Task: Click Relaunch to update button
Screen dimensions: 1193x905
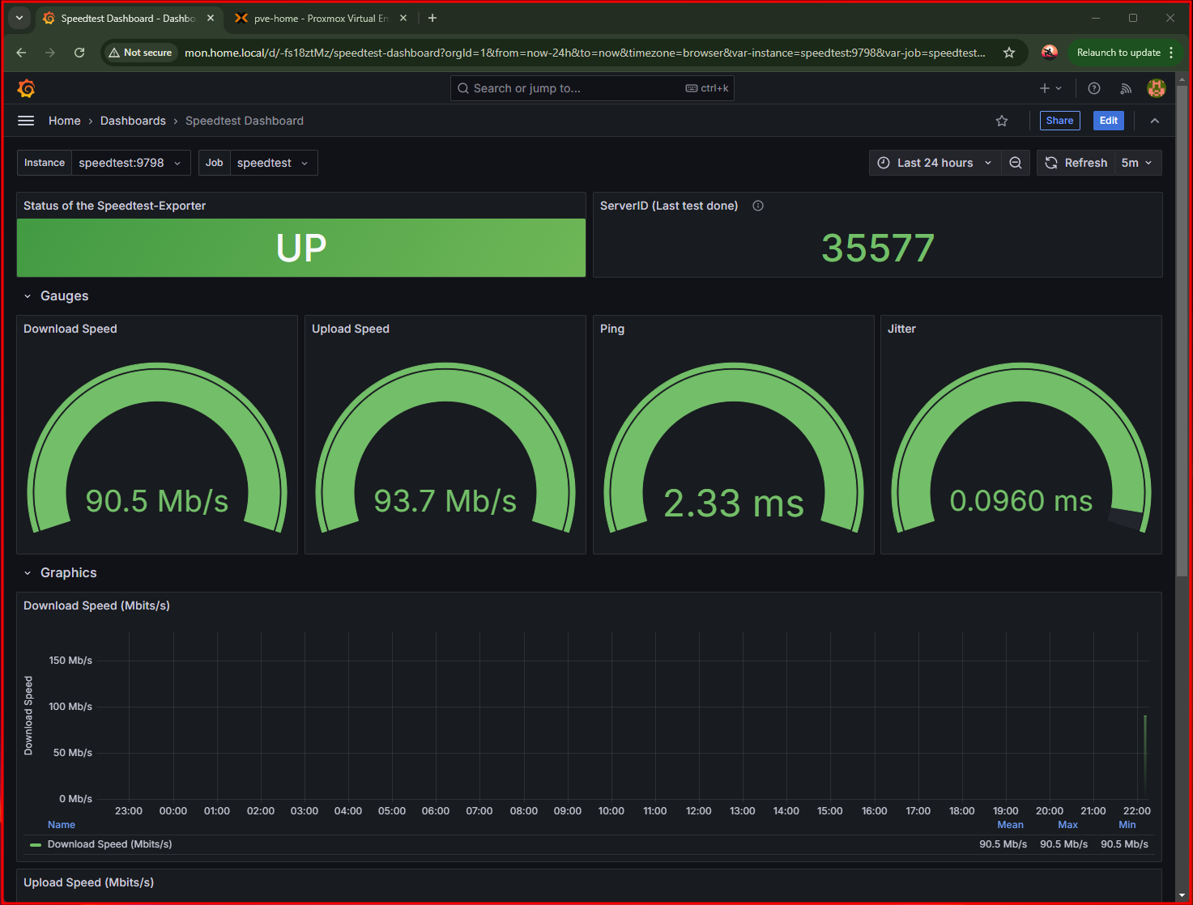Action: point(1118,53)
